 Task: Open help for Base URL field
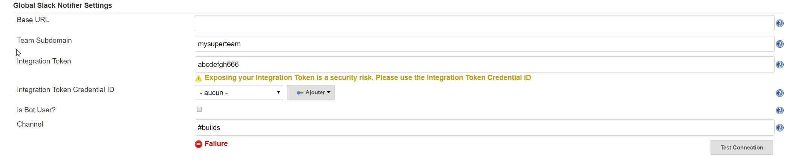(779, 24)
